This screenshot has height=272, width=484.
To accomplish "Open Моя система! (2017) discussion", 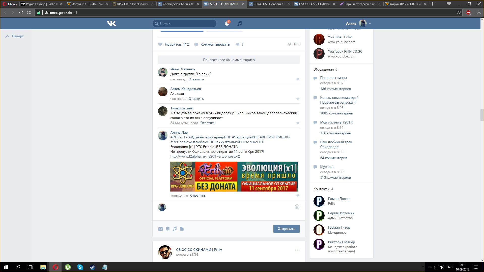I will click(x=337, y=123).
